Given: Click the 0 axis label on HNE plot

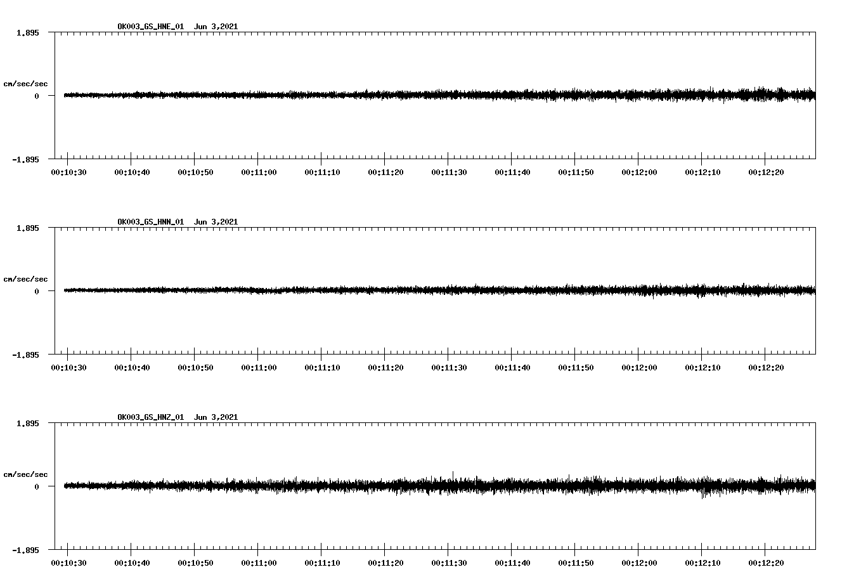Looking at the screenshot, I should [x=37, y=96].
